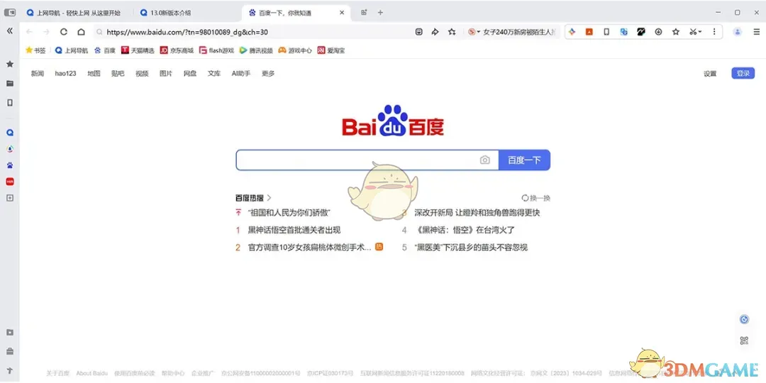The width and height of the screenshot is (766, 383).
Task: Add a sidebar app with plus-box icon
Action: point(9,198)
